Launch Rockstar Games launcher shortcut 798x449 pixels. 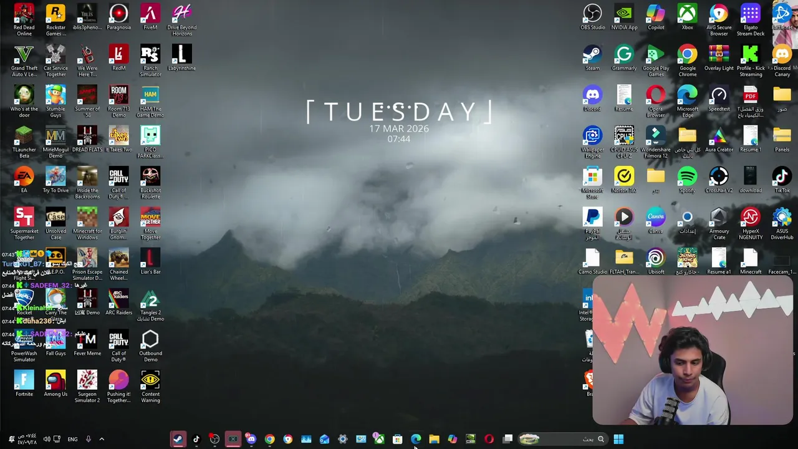click(x=55, y=19)
